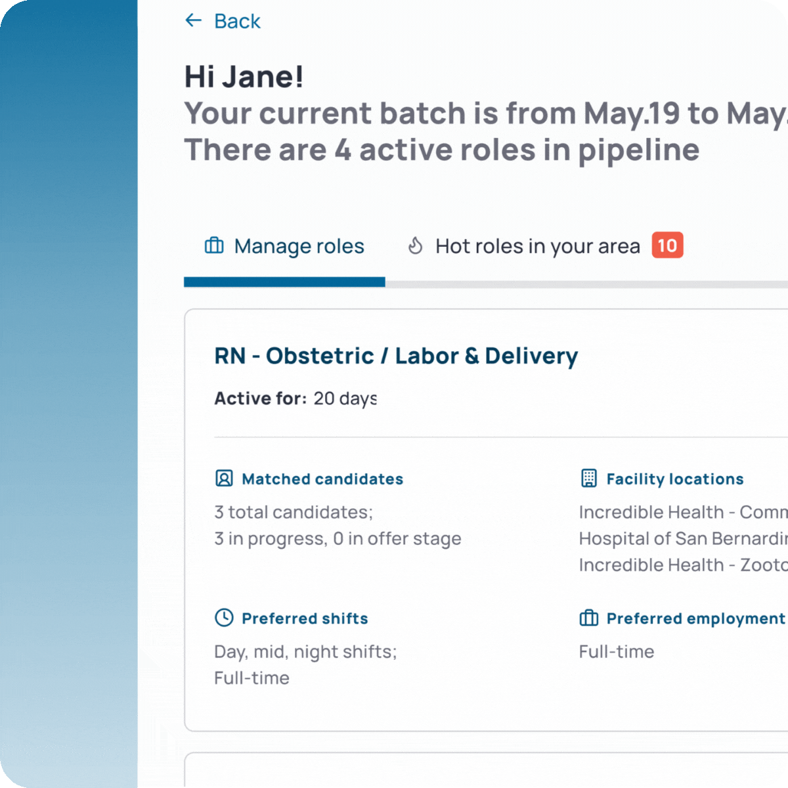Image resolution: width=788 pixels, height=788 pixels.
Task: Click the 'Active for: 20 days' status
Action: [295, 399]
